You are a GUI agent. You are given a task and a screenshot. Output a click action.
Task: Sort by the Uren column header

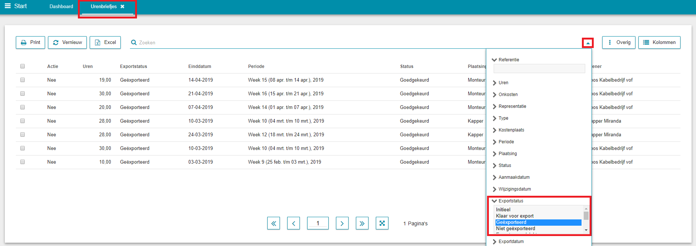coord(88,66)
